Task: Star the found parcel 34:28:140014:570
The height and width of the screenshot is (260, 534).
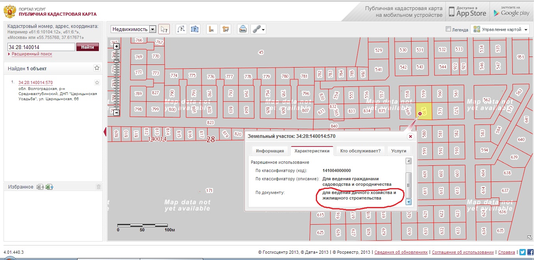Action: pyautogui.click(x=97, y=82)
